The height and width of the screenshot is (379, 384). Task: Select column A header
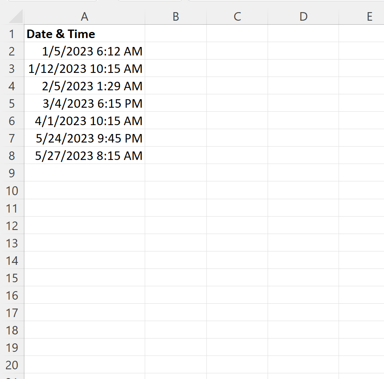click(84, 17)
